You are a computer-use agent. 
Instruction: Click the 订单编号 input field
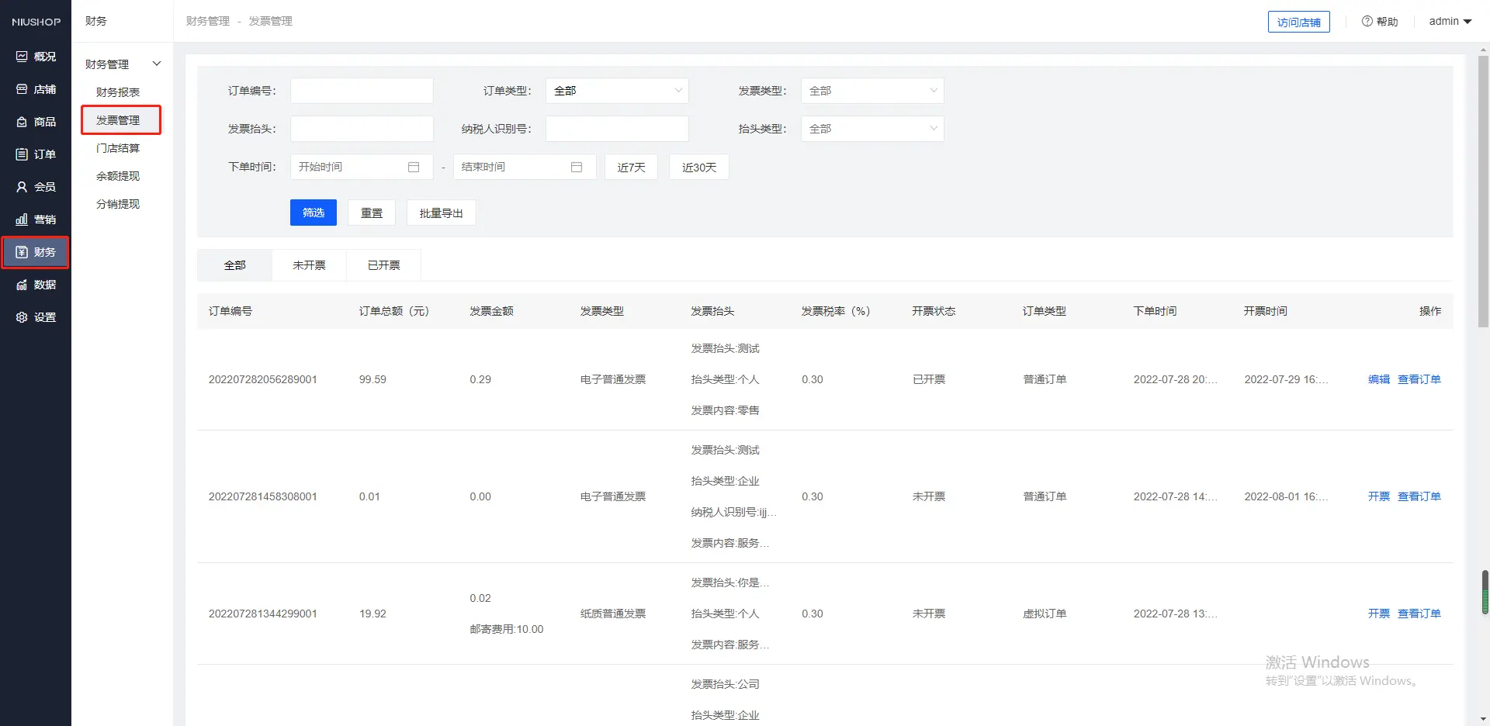[x=362, y=91]
